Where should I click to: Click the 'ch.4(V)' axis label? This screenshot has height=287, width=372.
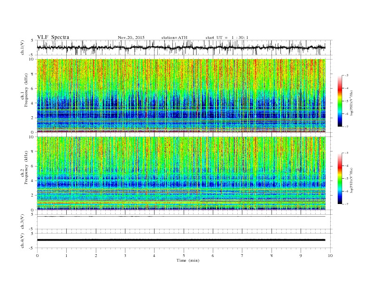pyautogui.click(x=23, y=241)
